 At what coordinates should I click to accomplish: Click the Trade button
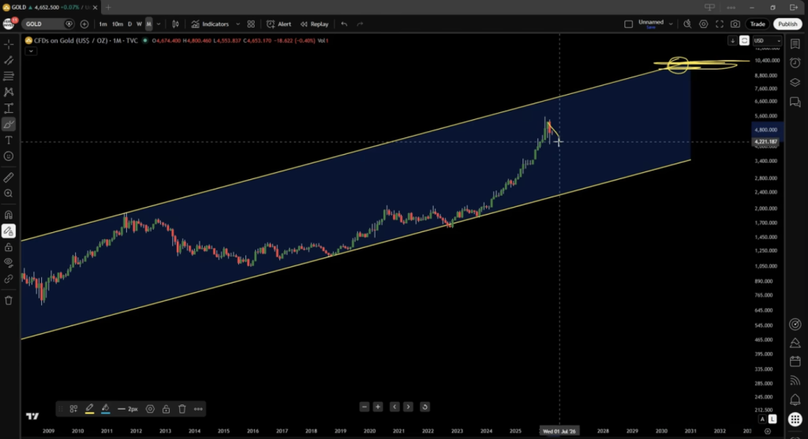click(757, 24)
